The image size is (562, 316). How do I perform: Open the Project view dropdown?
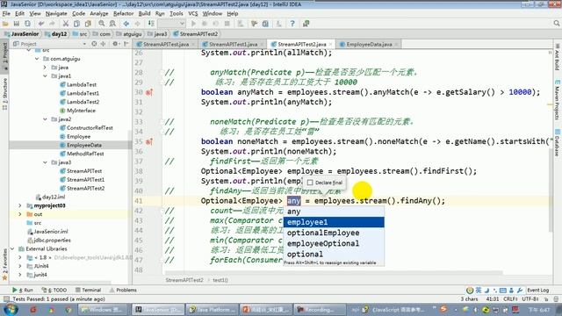(x=84, y=44)
